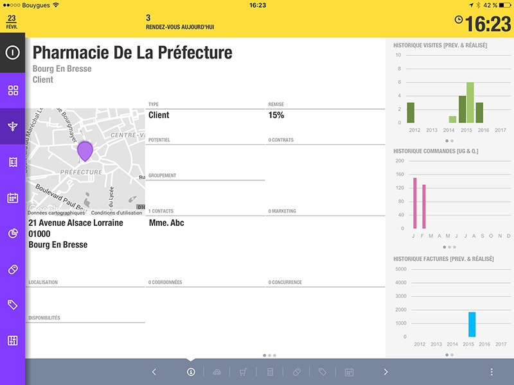Viewport: 514px width, 385px height.
Task: Open the delivery truck icon in bottom toolbar
Action: click(215, 372)
